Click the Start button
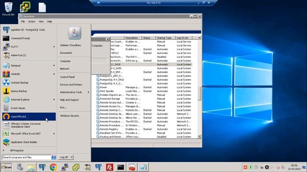Viewport: 307px width, 172px height. (x=6, y=167)
